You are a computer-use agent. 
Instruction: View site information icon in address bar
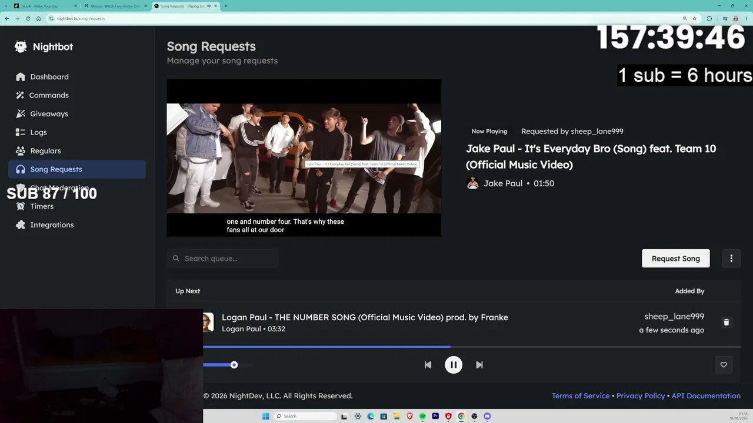click(52, 18)
